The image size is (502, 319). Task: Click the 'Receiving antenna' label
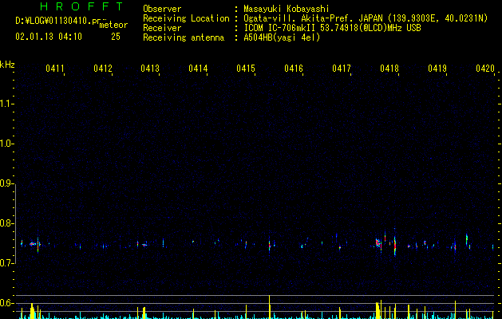(x=184, y=37)
